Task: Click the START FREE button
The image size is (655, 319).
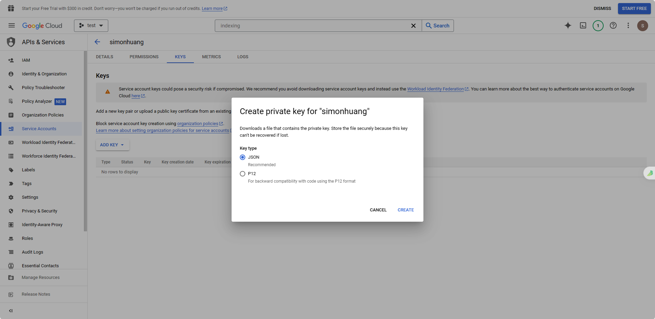Action: point(634,9)
